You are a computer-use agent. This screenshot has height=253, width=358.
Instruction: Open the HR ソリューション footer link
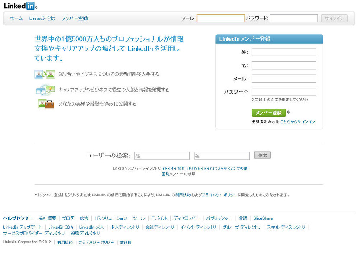coord(111,218)
